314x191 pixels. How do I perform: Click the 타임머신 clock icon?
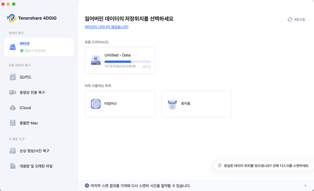[96, 104]
